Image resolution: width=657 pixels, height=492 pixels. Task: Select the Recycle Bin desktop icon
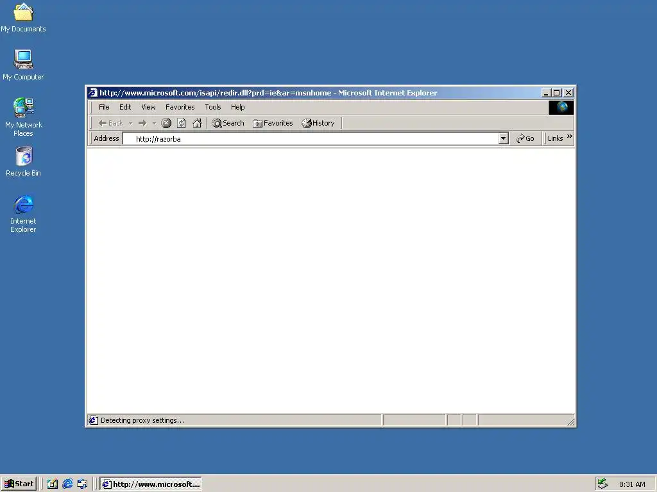tap(24, 161)
